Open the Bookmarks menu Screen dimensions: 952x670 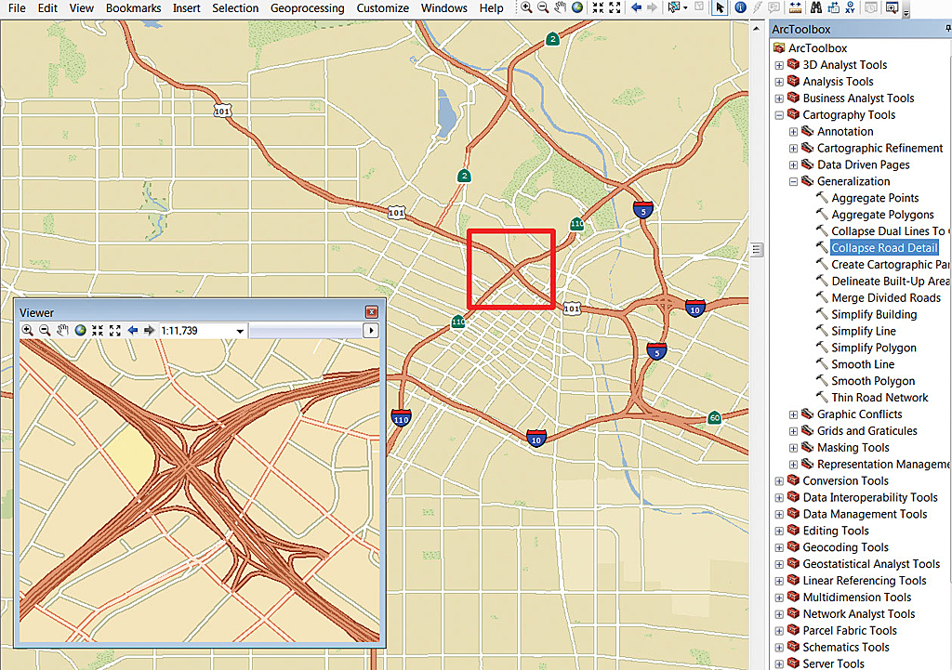(x=133, y=7)
